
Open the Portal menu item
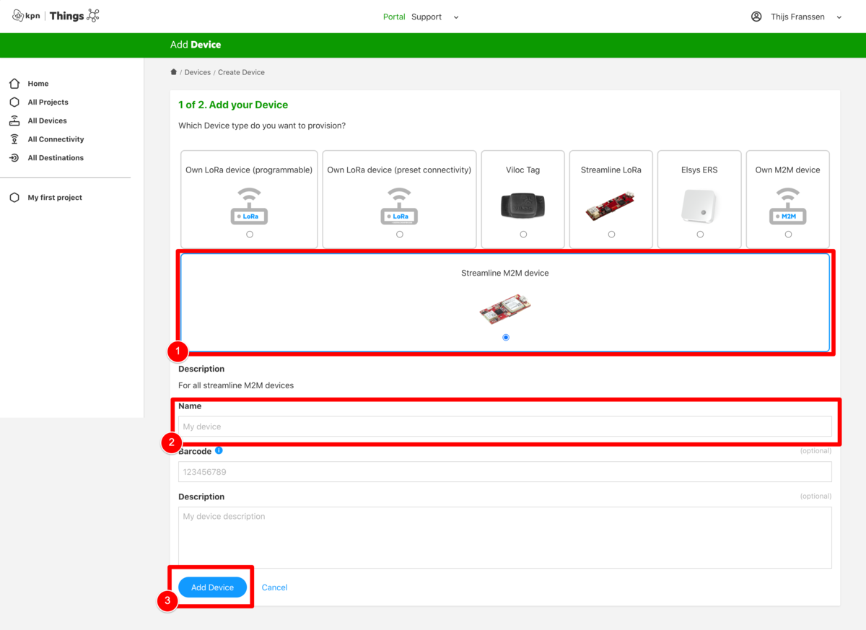point(394,17)
